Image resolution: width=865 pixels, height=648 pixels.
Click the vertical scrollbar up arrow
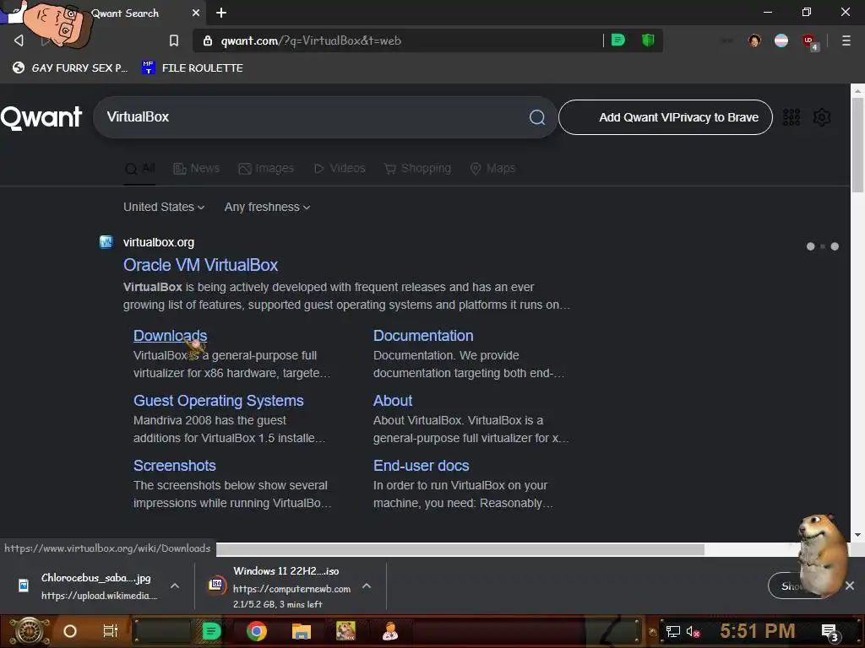857,90
